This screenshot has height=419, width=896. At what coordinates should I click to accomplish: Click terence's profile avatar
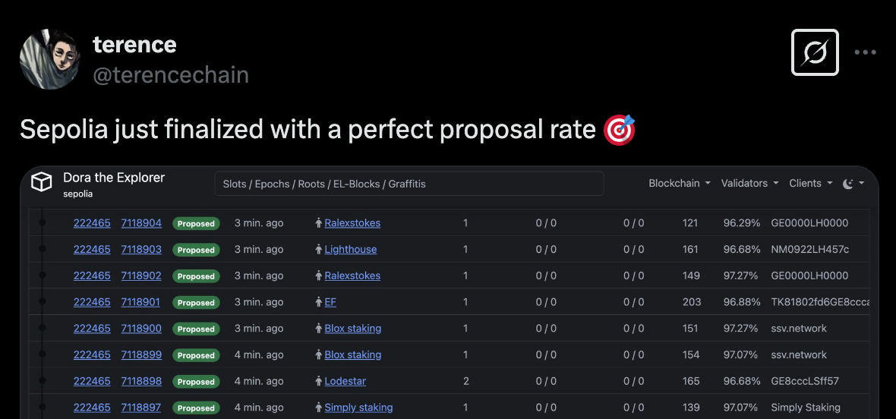[x=49, y=58]
